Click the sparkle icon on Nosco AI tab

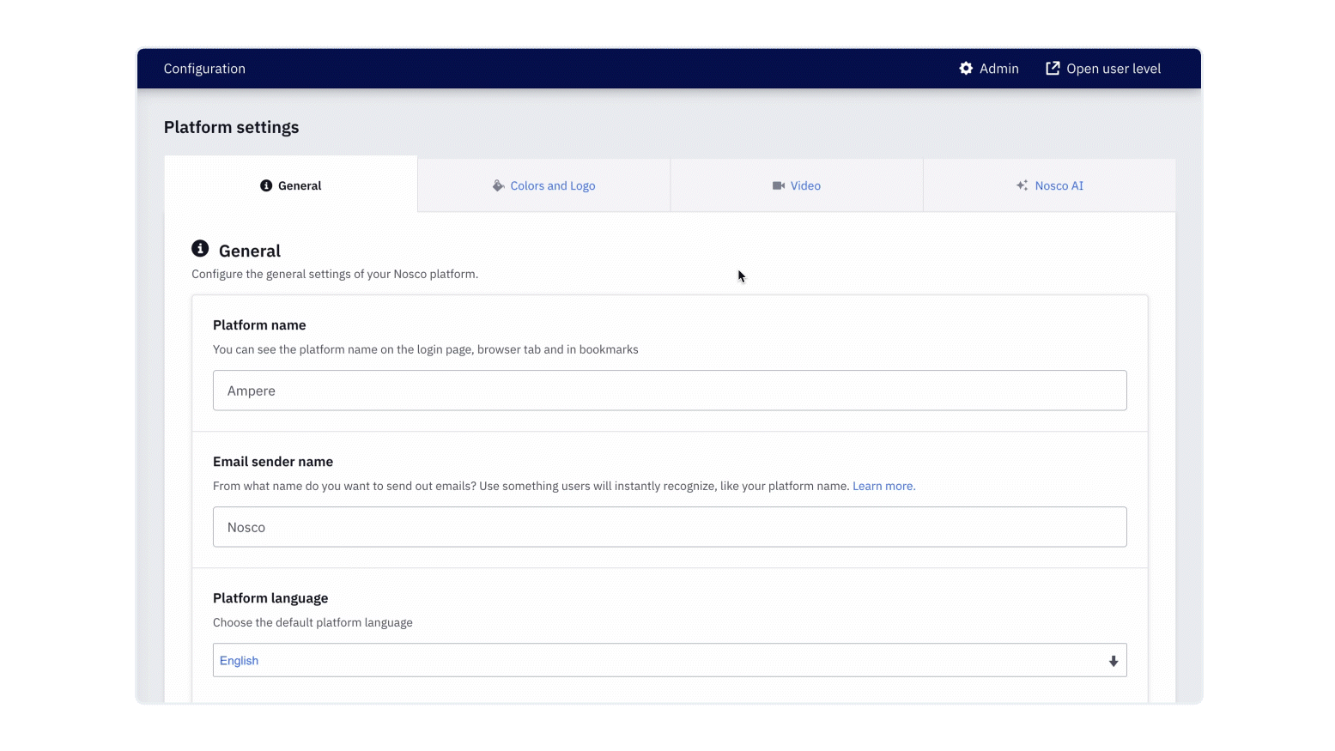1022,185
